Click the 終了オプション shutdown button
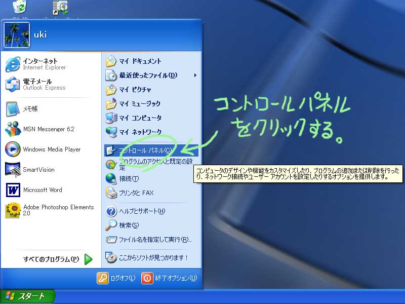Viewport: 405px width, 304px height. pos(169,278)
